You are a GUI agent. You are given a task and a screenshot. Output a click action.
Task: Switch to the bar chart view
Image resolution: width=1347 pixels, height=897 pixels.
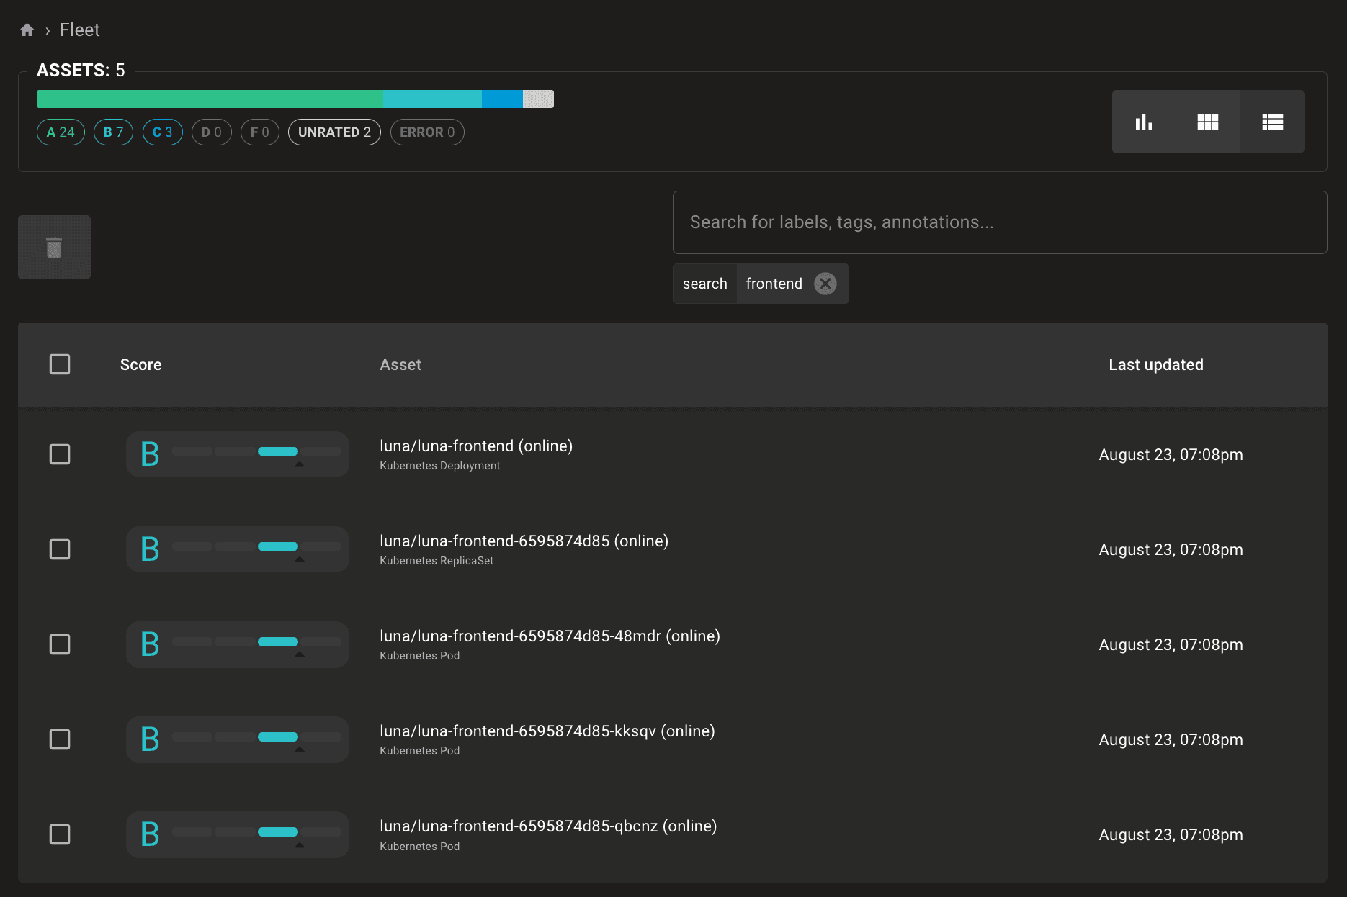tap(1145, 122)
